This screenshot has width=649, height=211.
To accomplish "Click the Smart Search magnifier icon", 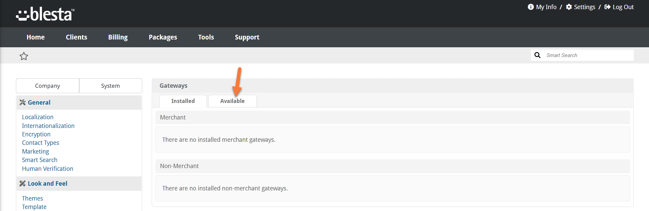I will click(537, 55).
